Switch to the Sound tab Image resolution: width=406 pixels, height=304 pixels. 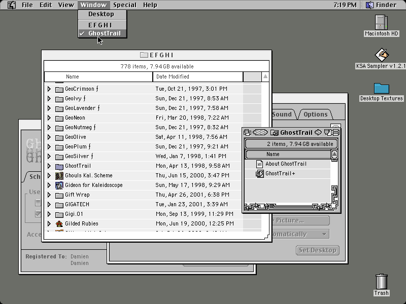click(283, 115)
